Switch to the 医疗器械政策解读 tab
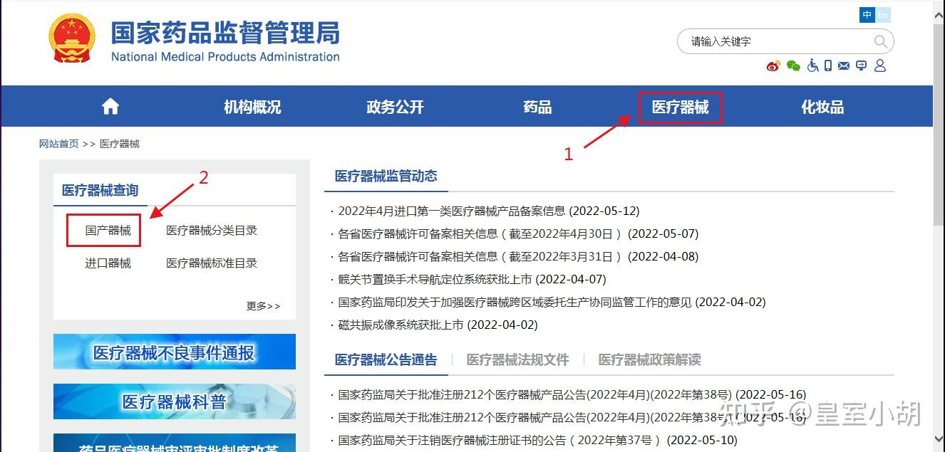 [650, 359]
